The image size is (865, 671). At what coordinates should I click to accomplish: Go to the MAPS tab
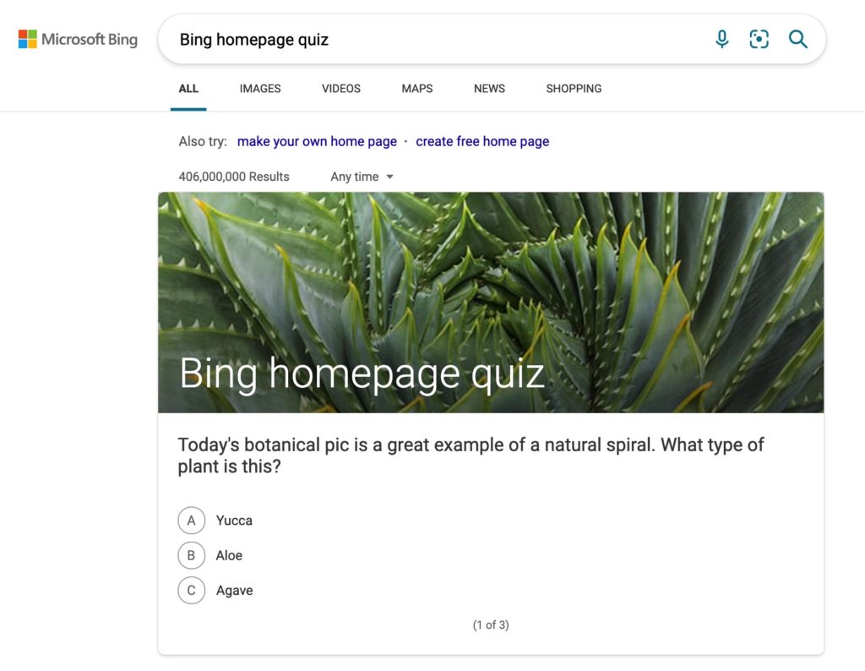coord(417,89)
